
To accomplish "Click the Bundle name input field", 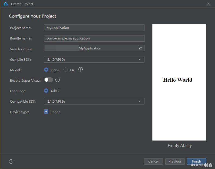I will pyautogui.click(x=94, y=38).
